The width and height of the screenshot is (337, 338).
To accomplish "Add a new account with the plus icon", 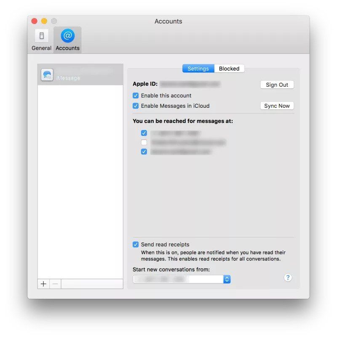I will (43, 284).
